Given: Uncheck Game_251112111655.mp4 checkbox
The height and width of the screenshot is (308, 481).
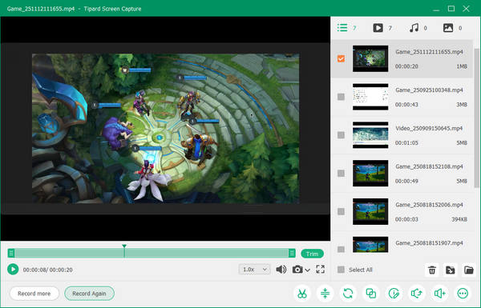Looking at the screenshot, I should [x=341, y=58].
